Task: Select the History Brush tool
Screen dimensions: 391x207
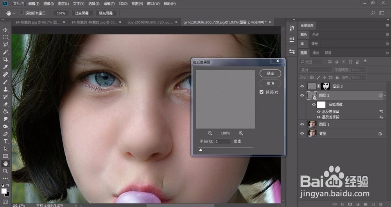Action: pos(5,97)
